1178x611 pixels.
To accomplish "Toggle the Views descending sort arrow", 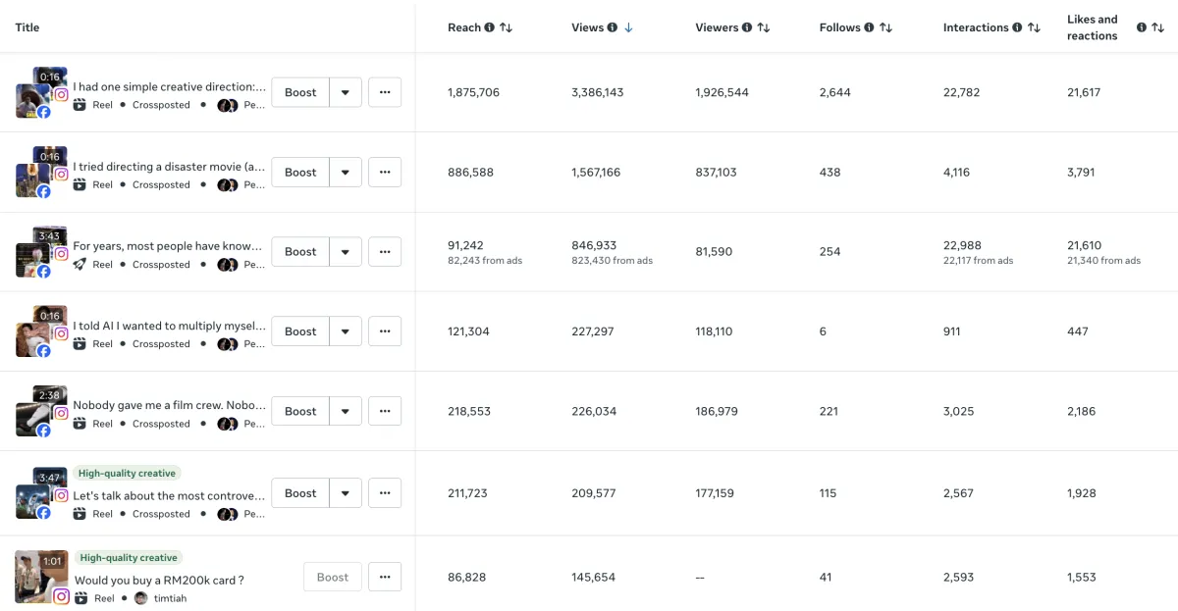I will point(628,27).
